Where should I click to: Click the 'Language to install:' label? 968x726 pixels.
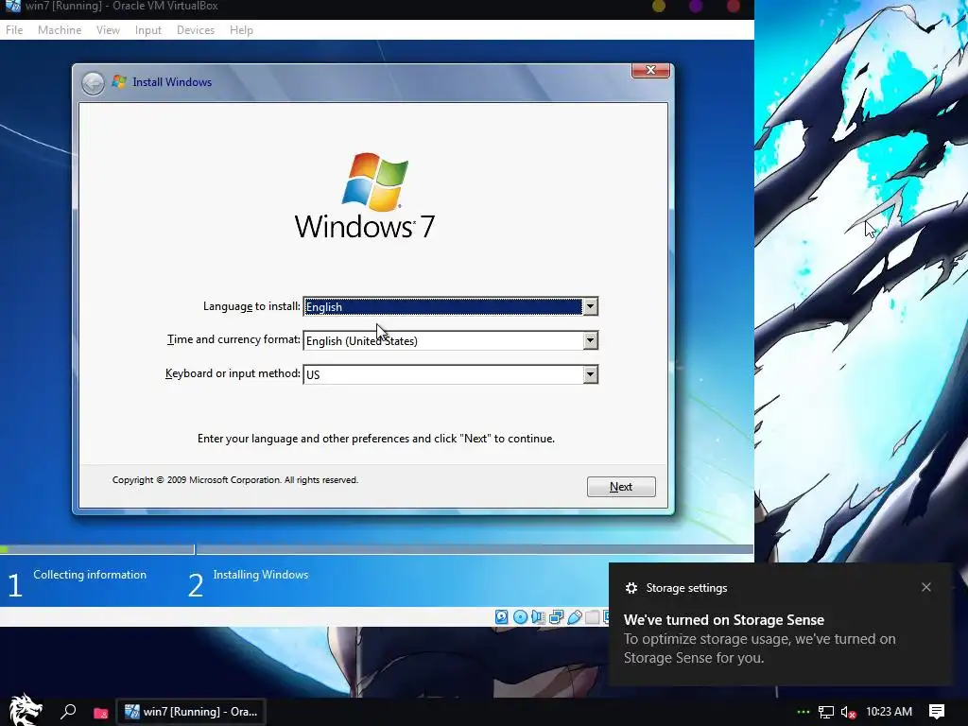coord(251,306)
